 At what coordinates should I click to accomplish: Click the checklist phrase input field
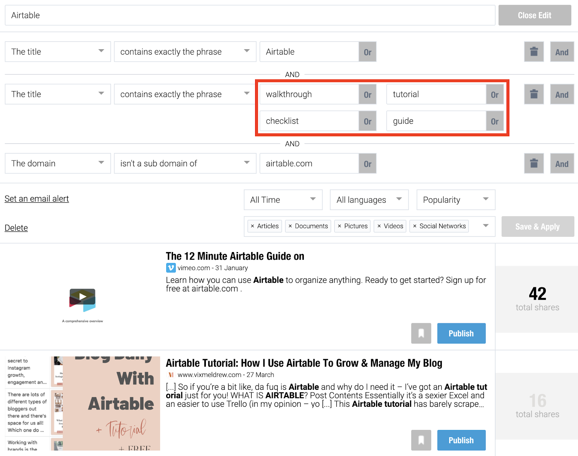pyautogui.click(x=310, y=121)
